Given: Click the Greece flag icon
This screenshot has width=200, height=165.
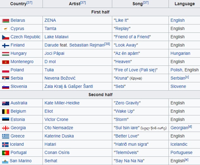Looking at the screenshot, I should (x=6, y=136).
